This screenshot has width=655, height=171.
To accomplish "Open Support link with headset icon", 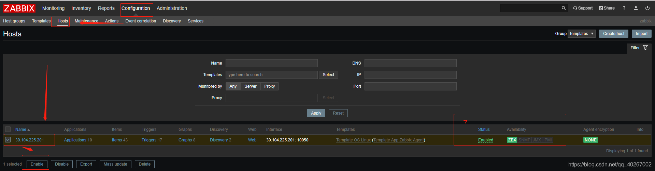I will click(583, 8).
